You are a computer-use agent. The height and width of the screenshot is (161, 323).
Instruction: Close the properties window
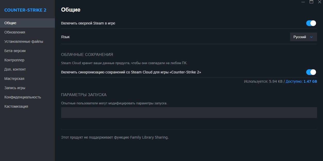point(319,2)
